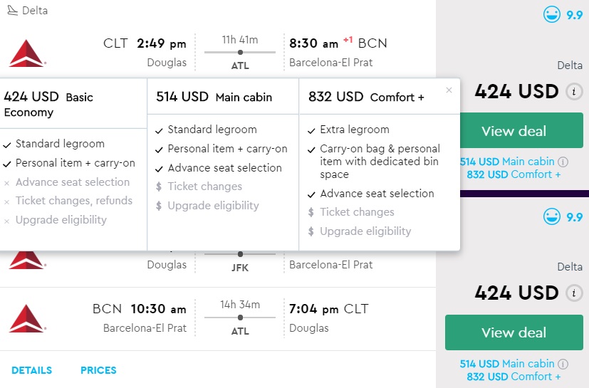Open the PRICES tab
The width and height of the screenshot is (589, 388).
[98, 370]
